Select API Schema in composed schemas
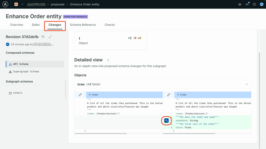266x149 pixels. (35, 64)
